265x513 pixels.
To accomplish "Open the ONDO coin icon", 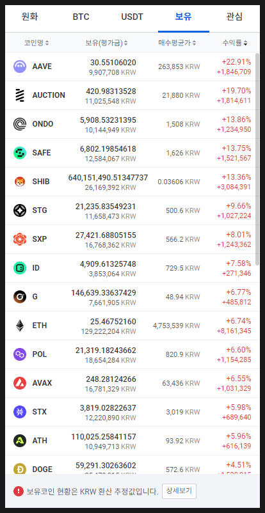I will (x=20, y=124).
